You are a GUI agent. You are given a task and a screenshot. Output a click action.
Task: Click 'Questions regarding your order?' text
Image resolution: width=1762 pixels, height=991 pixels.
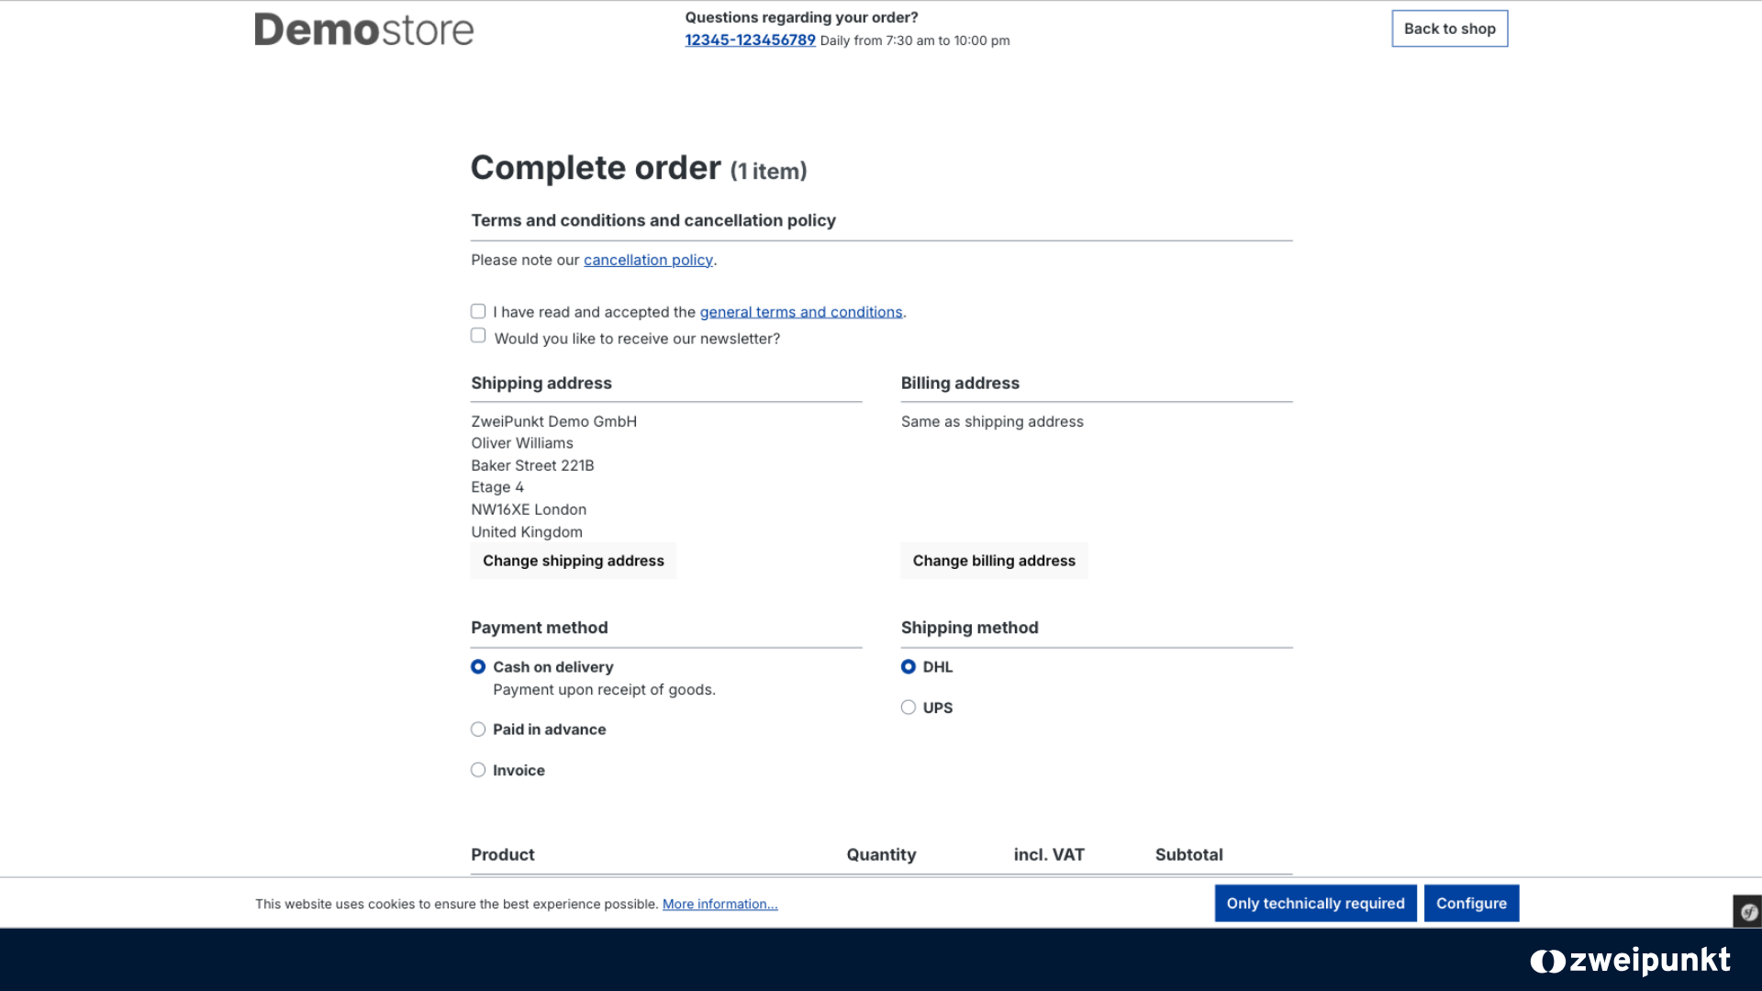coord(801,17)
